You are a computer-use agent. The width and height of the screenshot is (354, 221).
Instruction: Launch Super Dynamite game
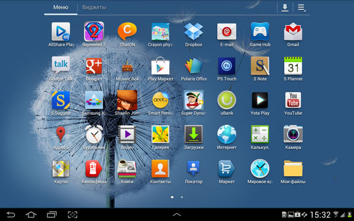click(194, 100)
